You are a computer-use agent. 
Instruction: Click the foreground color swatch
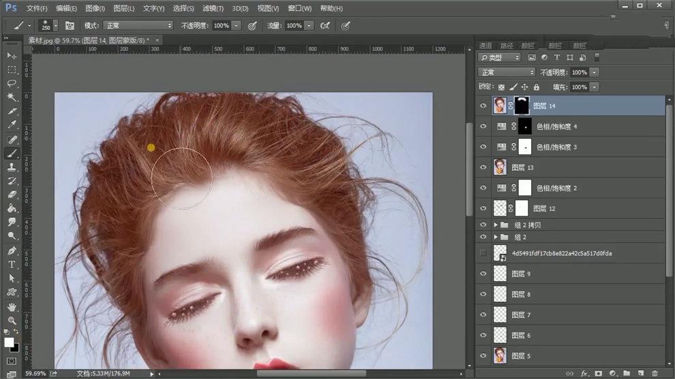click(x=9, y=342)
